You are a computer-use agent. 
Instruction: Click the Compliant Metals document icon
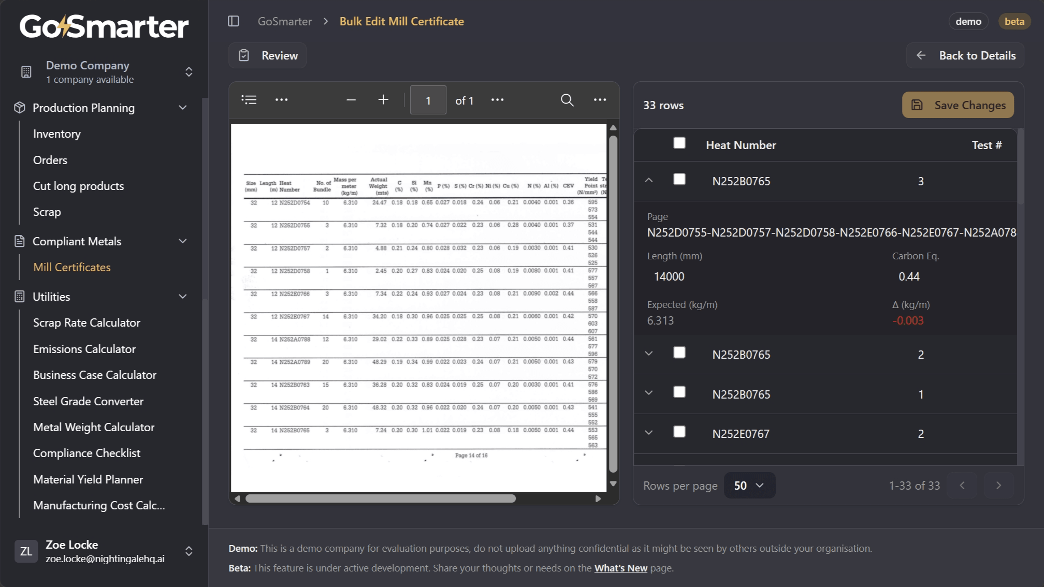point(20,241)
